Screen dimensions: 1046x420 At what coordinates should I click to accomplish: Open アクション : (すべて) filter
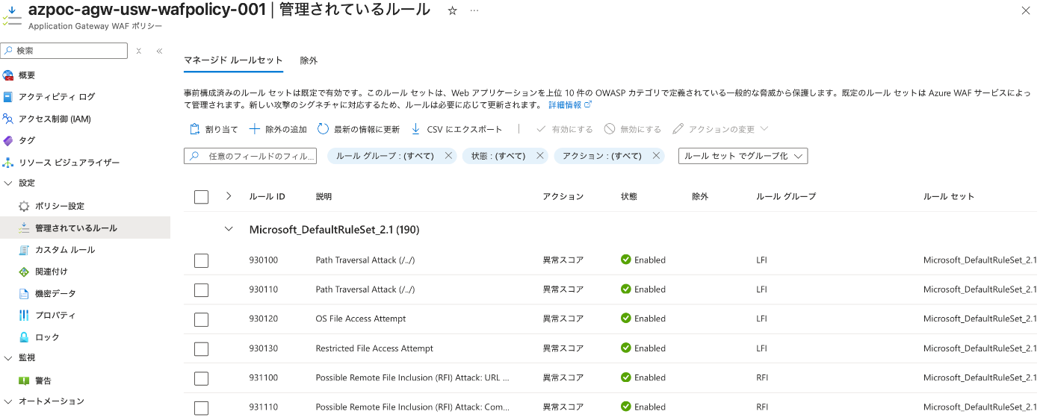602,156
